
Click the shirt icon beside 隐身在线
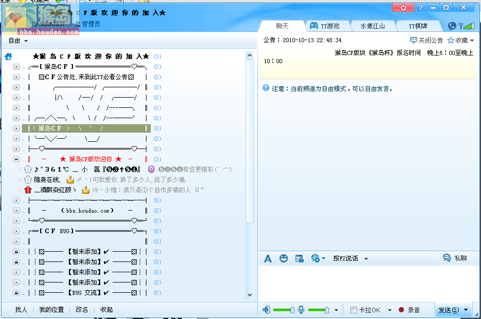coord(28,179)
